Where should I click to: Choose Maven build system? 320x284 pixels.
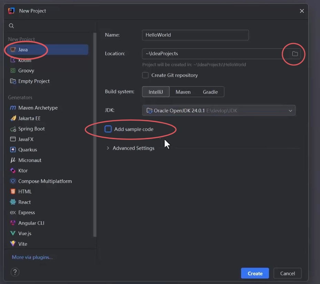pyautogui.click(x=183, y=92)
